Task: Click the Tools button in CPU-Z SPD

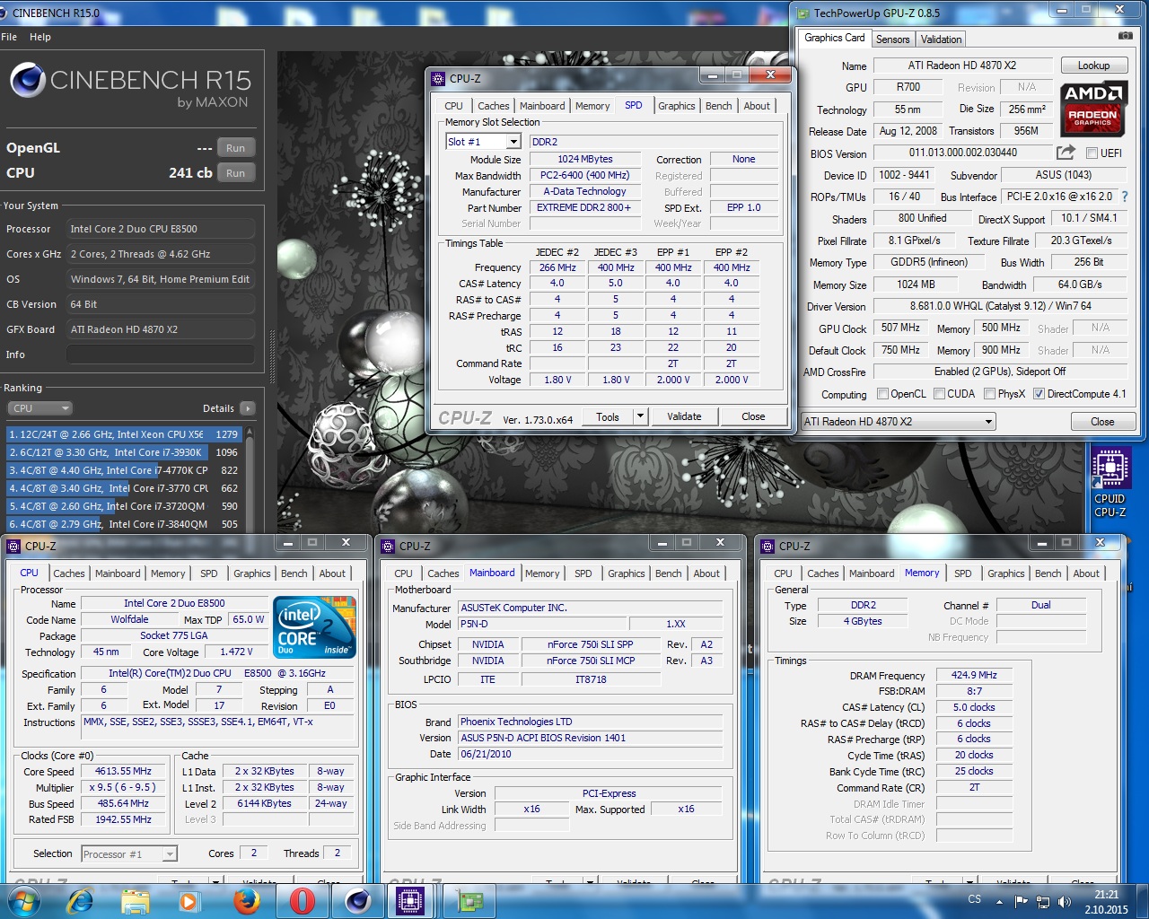Action: [x=608, y=416]
